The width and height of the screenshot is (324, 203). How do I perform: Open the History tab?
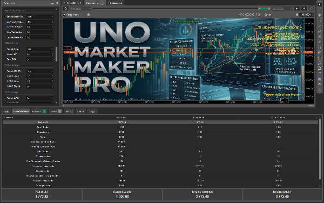click(69, 112)
